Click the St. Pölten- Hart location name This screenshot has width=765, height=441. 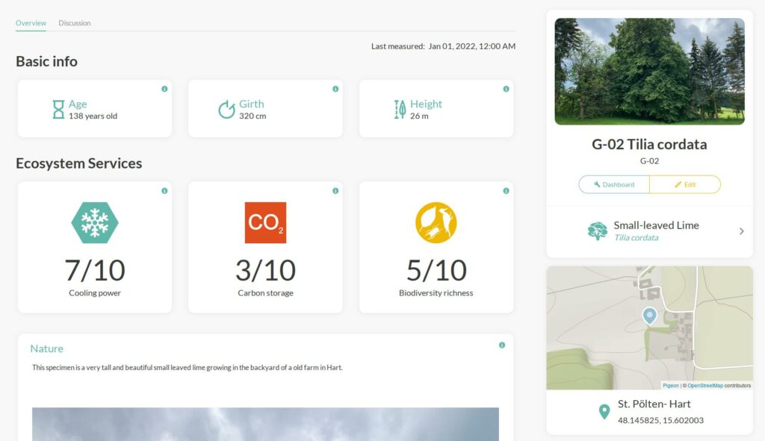pos(654,404)
